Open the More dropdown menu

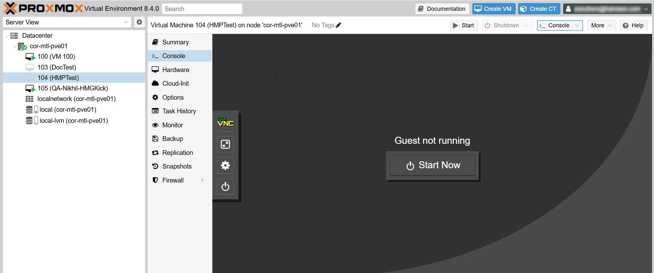pyautogui.click(x=601, y=25)
